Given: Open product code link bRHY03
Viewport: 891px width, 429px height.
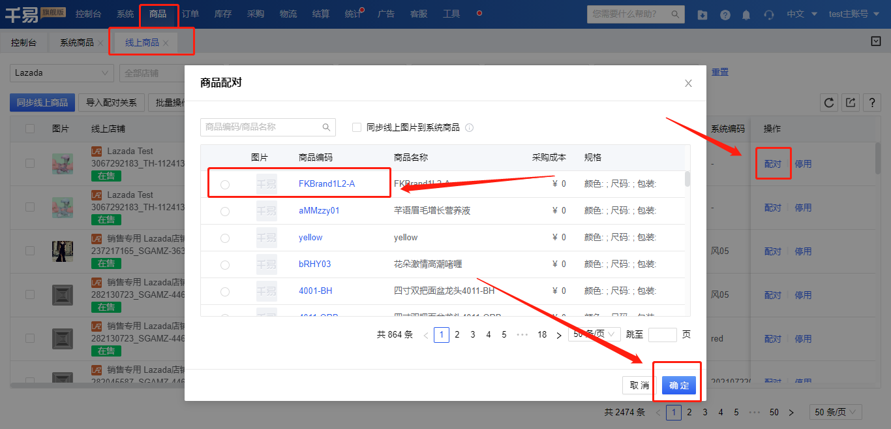Looking at the screenshot, I should tap(315, 264).
